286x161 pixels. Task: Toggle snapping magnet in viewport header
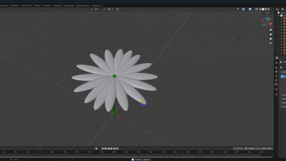(x=109, y=9)
